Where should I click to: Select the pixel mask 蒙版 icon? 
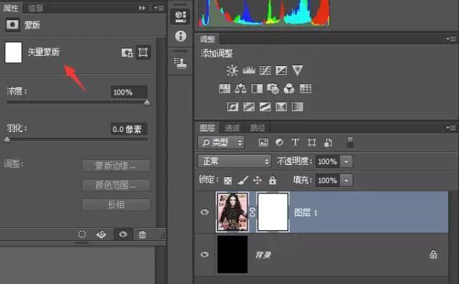pos(12,25)
